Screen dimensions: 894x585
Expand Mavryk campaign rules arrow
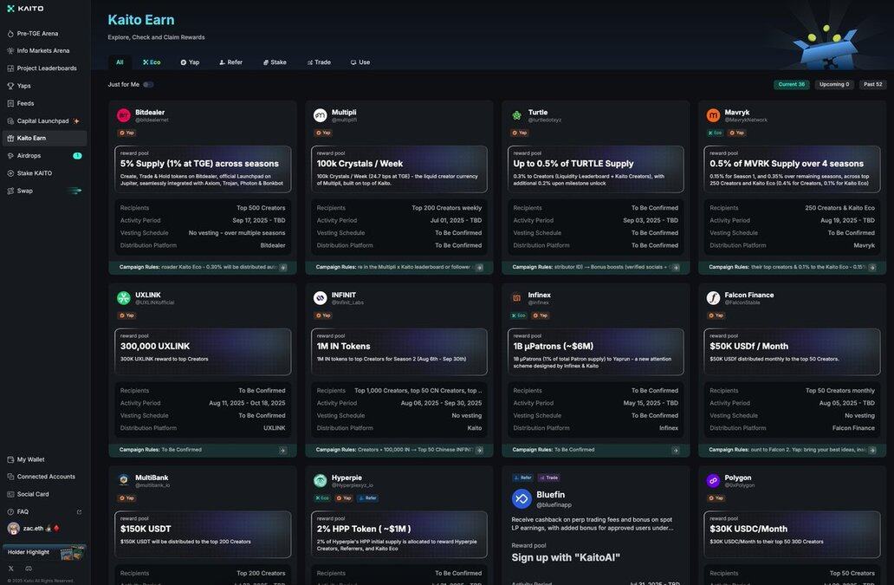tap(872, 268)
